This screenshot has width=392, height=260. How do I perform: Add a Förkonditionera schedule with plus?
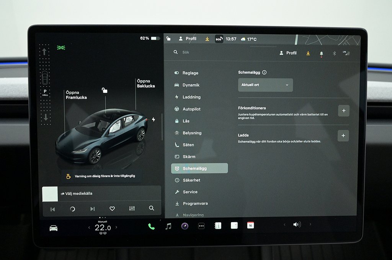coord(343,111)
